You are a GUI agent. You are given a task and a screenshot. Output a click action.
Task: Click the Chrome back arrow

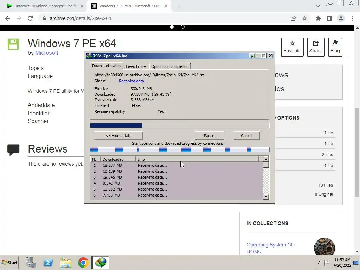tap(8, 18)
